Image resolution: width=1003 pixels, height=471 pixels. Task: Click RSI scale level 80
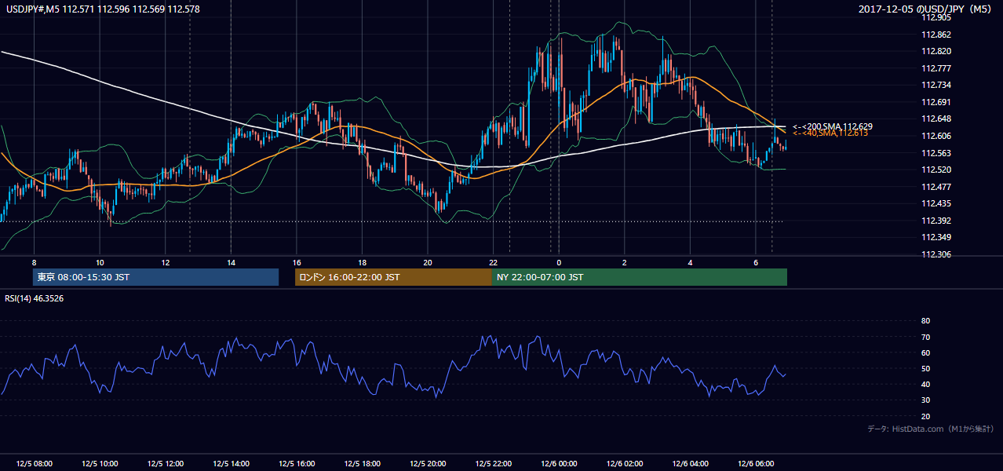pos(925,321)
